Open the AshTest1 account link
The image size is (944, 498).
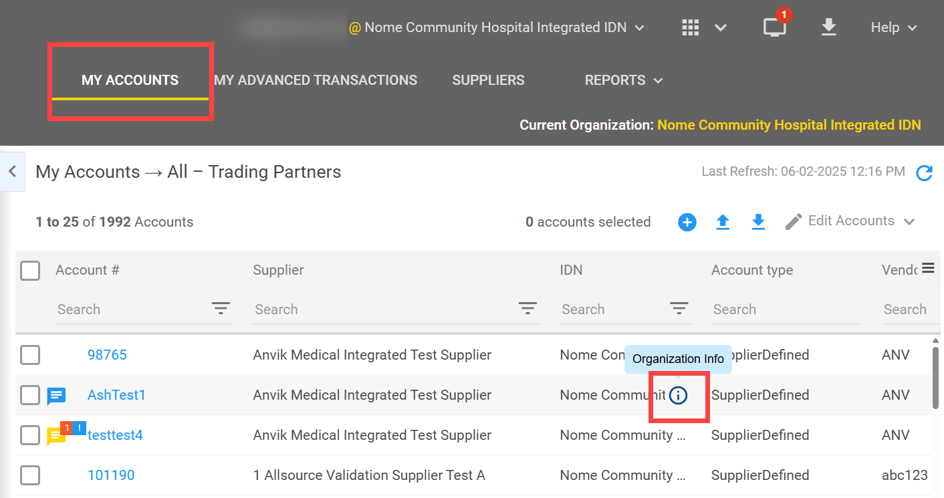pyautogui.click(x=116, y=395)
